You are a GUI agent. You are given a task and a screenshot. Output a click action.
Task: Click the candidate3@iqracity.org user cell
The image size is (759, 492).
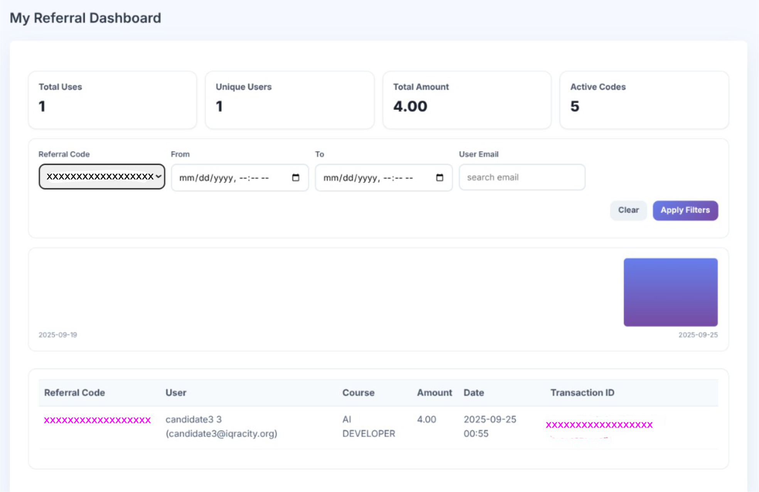(221, 426)
